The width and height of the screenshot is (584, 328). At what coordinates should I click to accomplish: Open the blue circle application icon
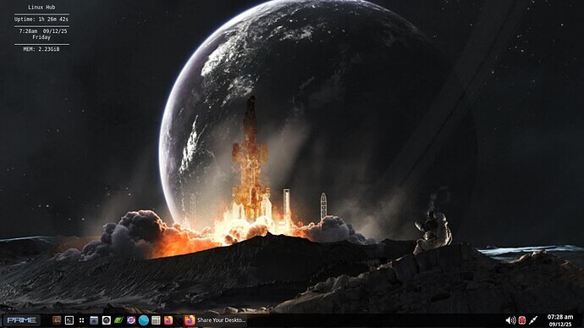[x=143, y=320]
